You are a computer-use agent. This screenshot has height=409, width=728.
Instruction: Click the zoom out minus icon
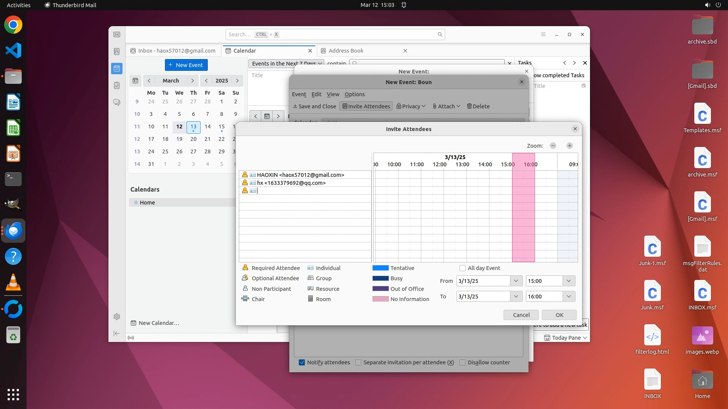pyautogui.click(x=553, y=146)
